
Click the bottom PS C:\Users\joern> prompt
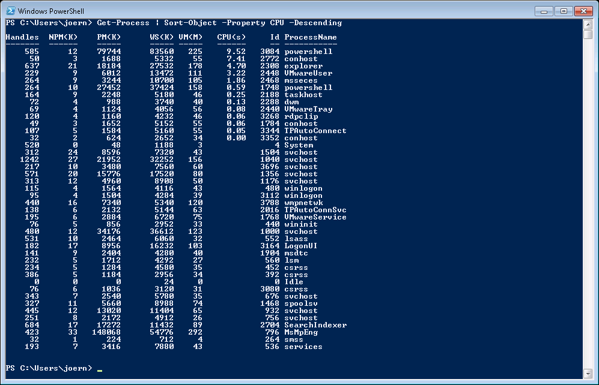(49, 368)
